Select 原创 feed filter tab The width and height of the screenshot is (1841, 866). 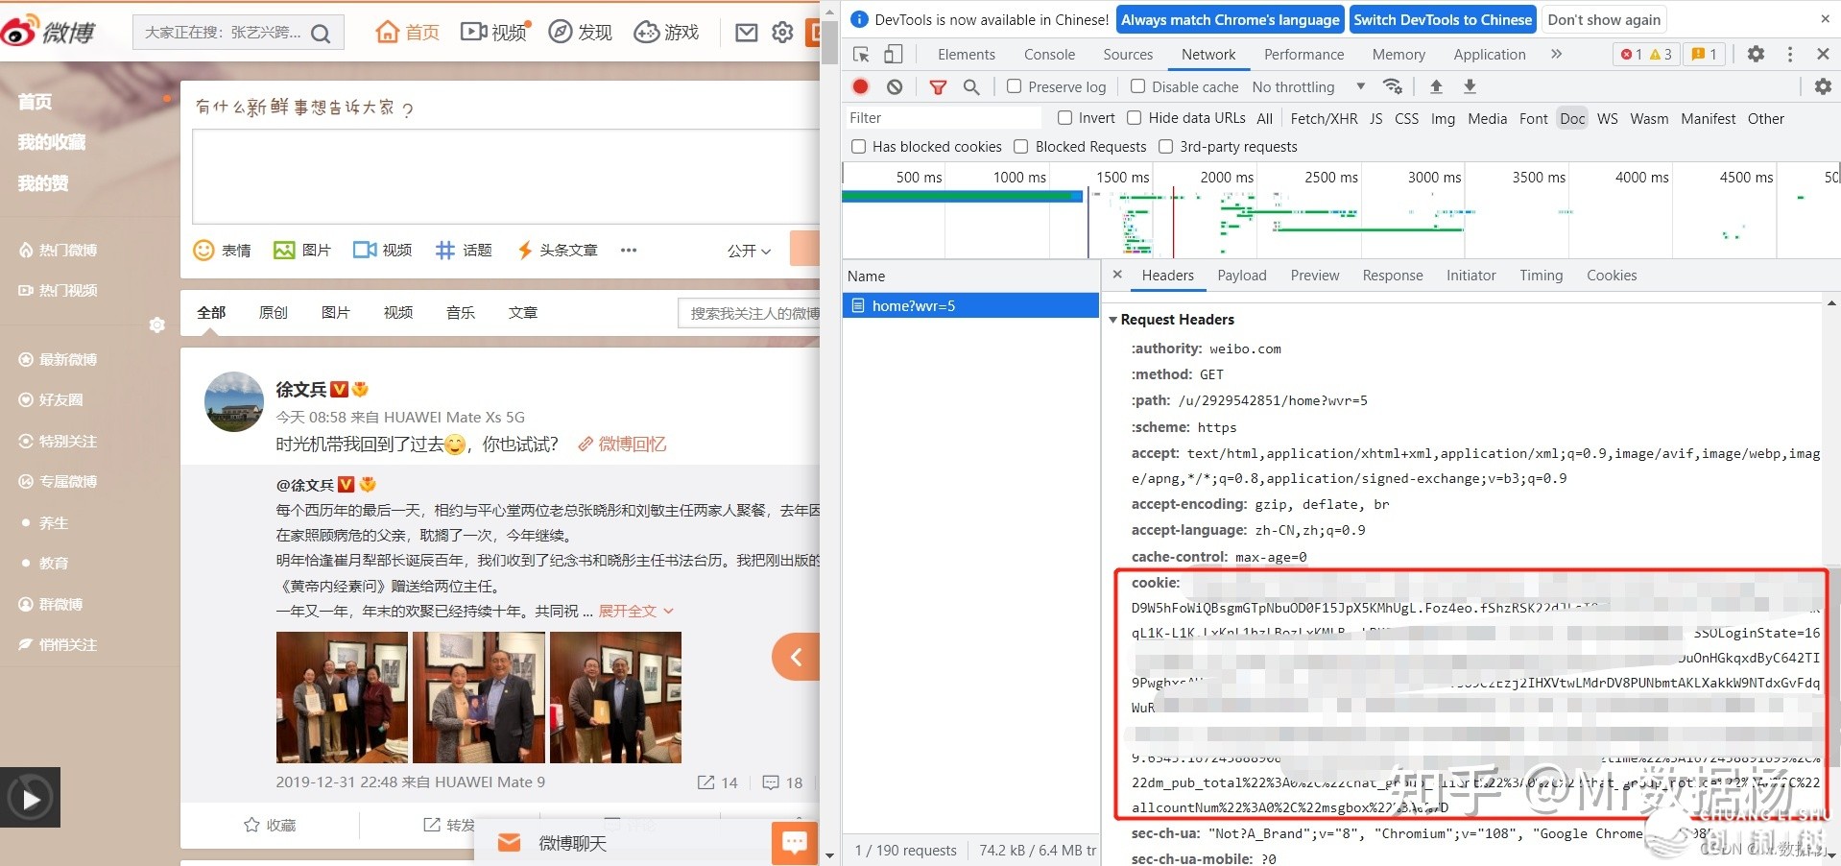pos(274,313)
